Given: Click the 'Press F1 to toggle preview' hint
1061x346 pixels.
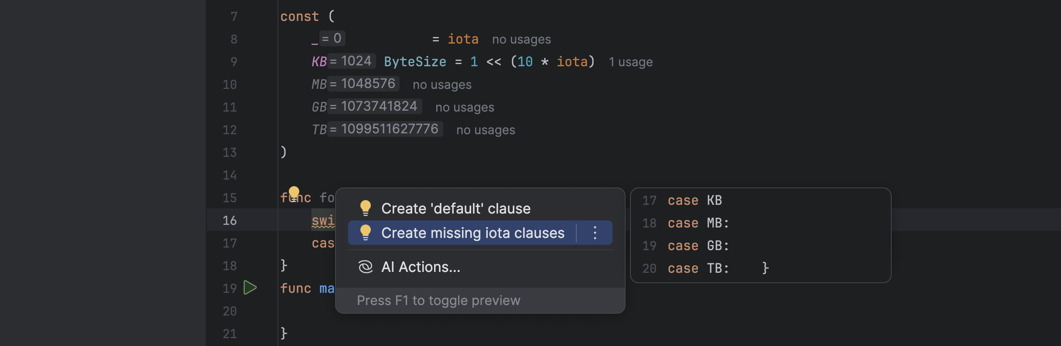Looking at the screenshot, I should [438, 300].
